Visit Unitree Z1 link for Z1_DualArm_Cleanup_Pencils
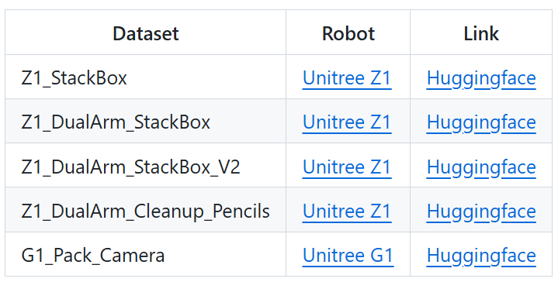Screen dimensions: 558x282 tap(347, 211)
